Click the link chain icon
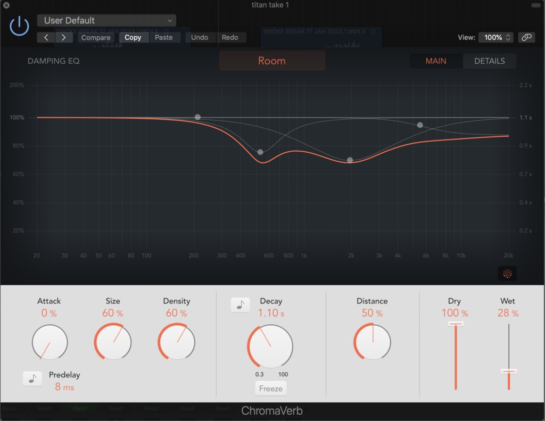The height and width of the screenshot is (421, 545). pyautogui.click(x=526, y=37)
